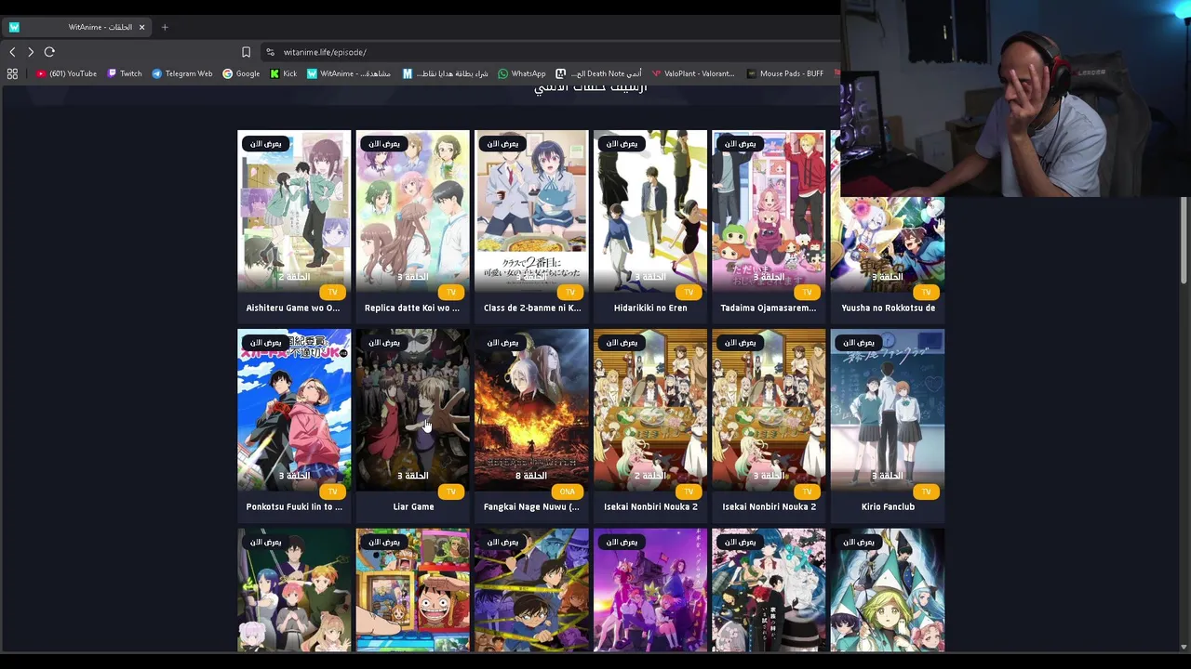
Task: Go forward in browser history
Action: coord(31,52)
